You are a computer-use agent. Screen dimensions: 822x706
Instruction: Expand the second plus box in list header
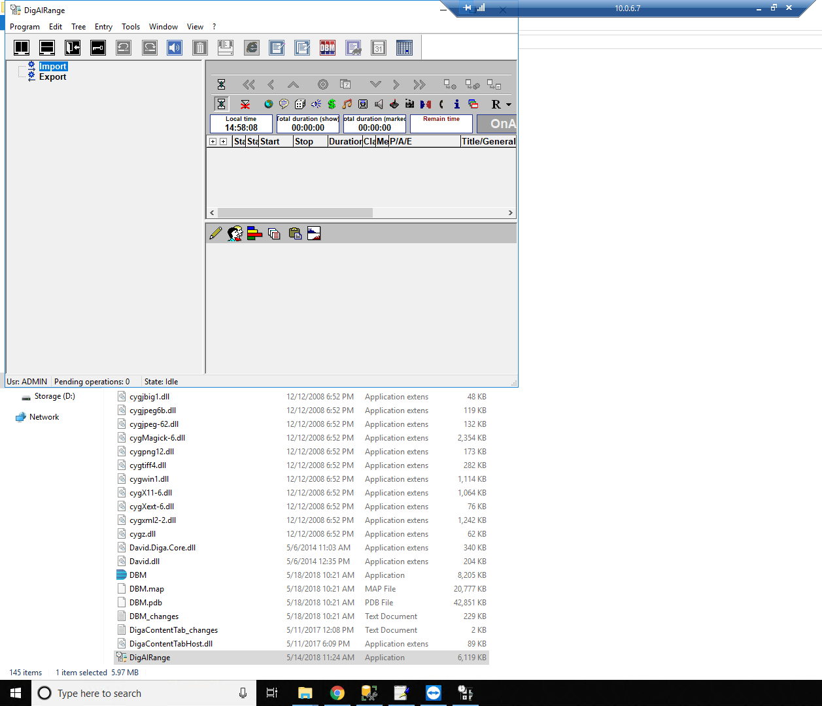pos(223,142)
